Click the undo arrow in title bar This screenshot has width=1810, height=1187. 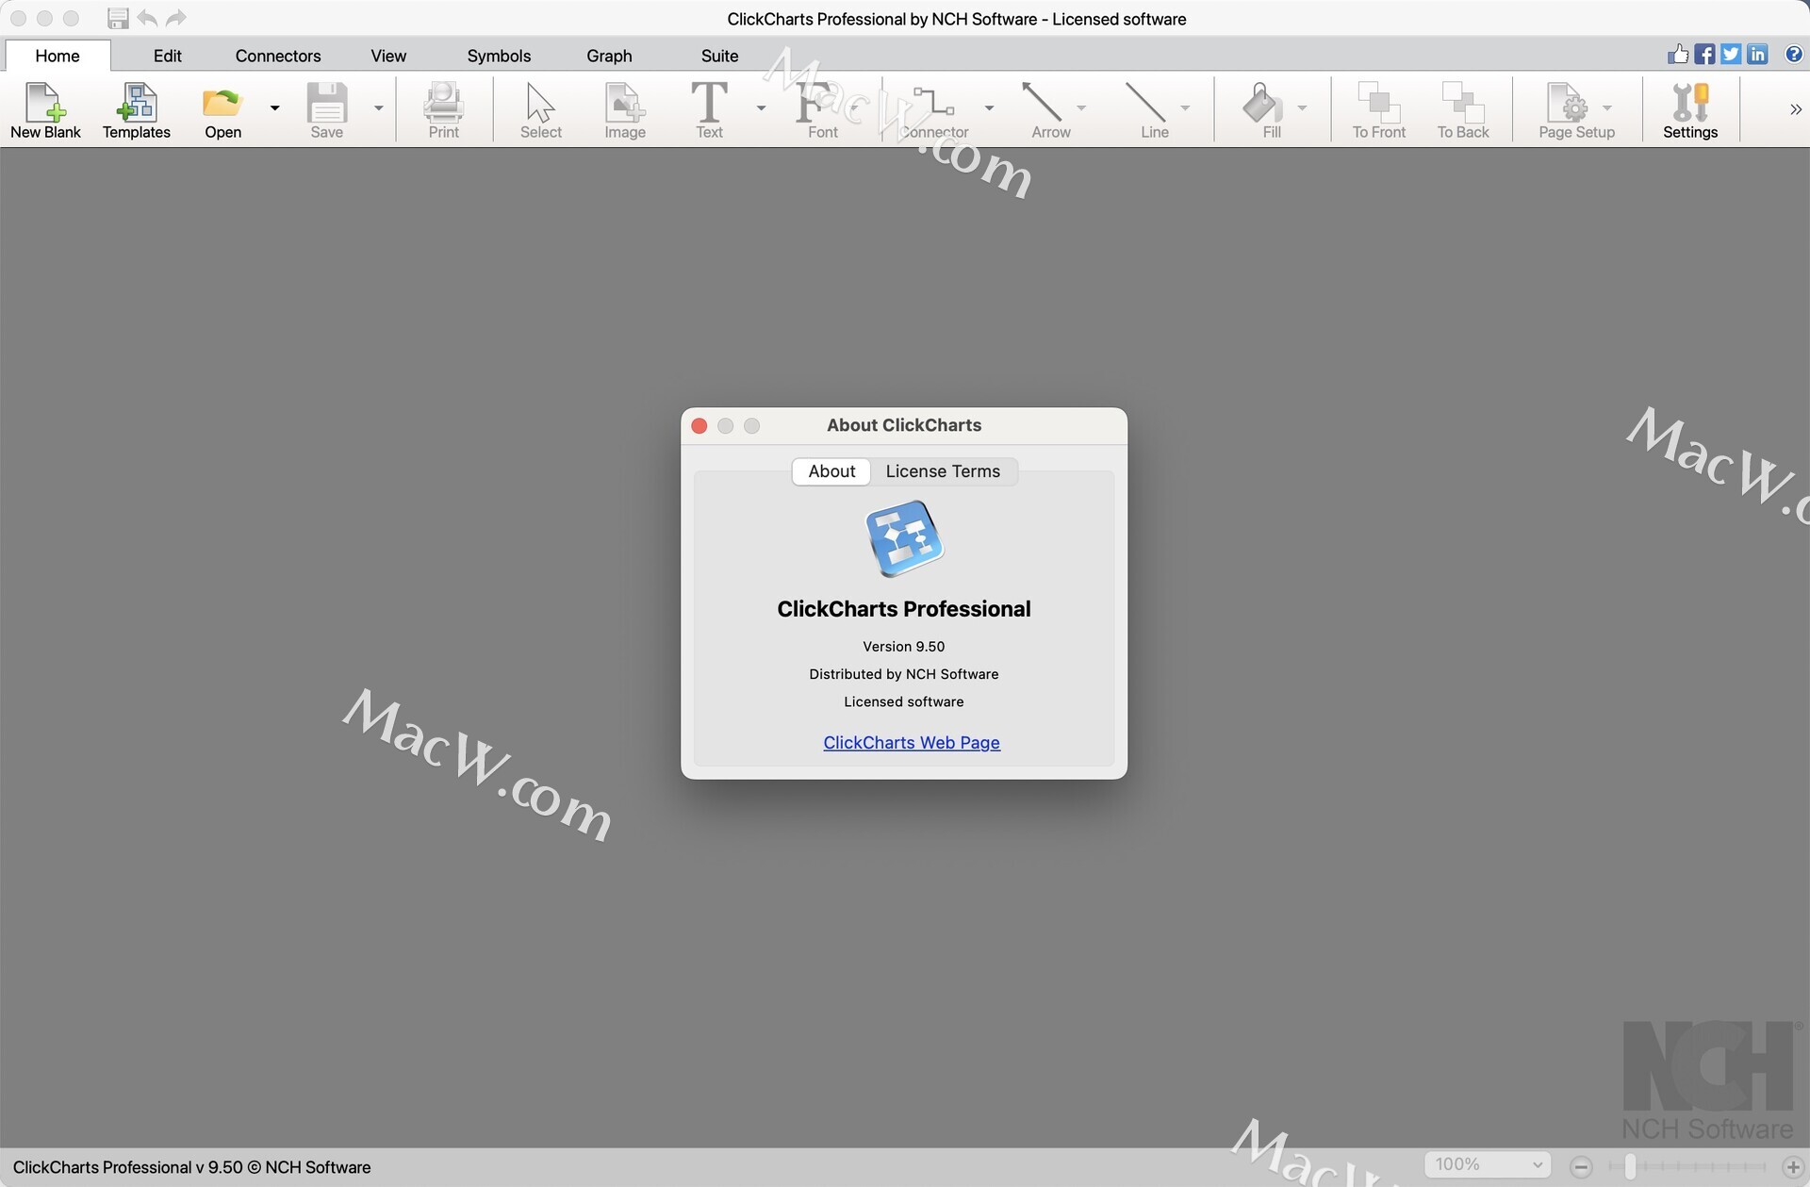pos(147,18)
